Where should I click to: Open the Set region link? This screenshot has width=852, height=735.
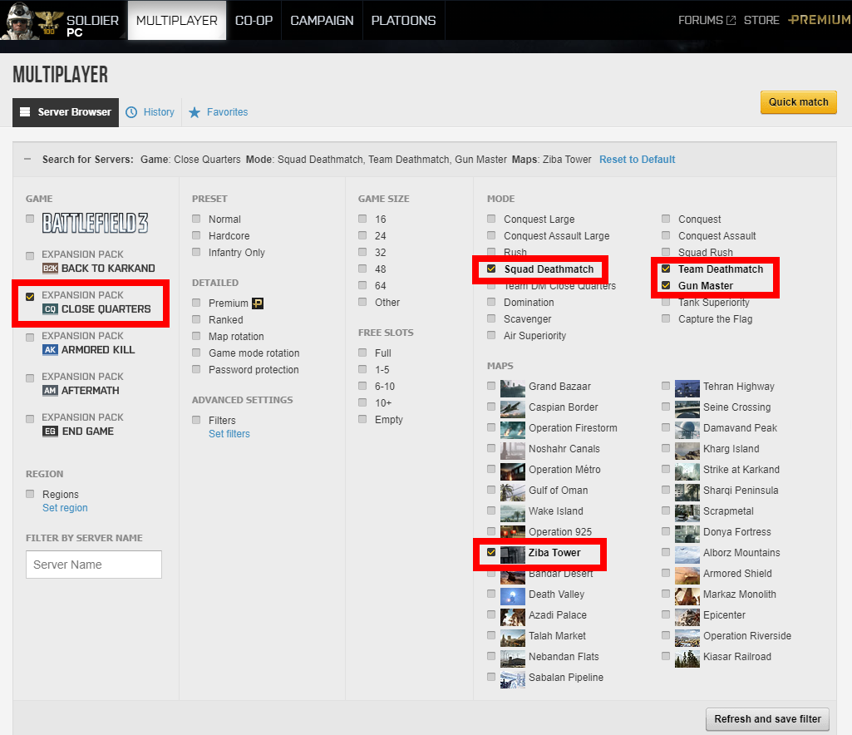(65, 508)
